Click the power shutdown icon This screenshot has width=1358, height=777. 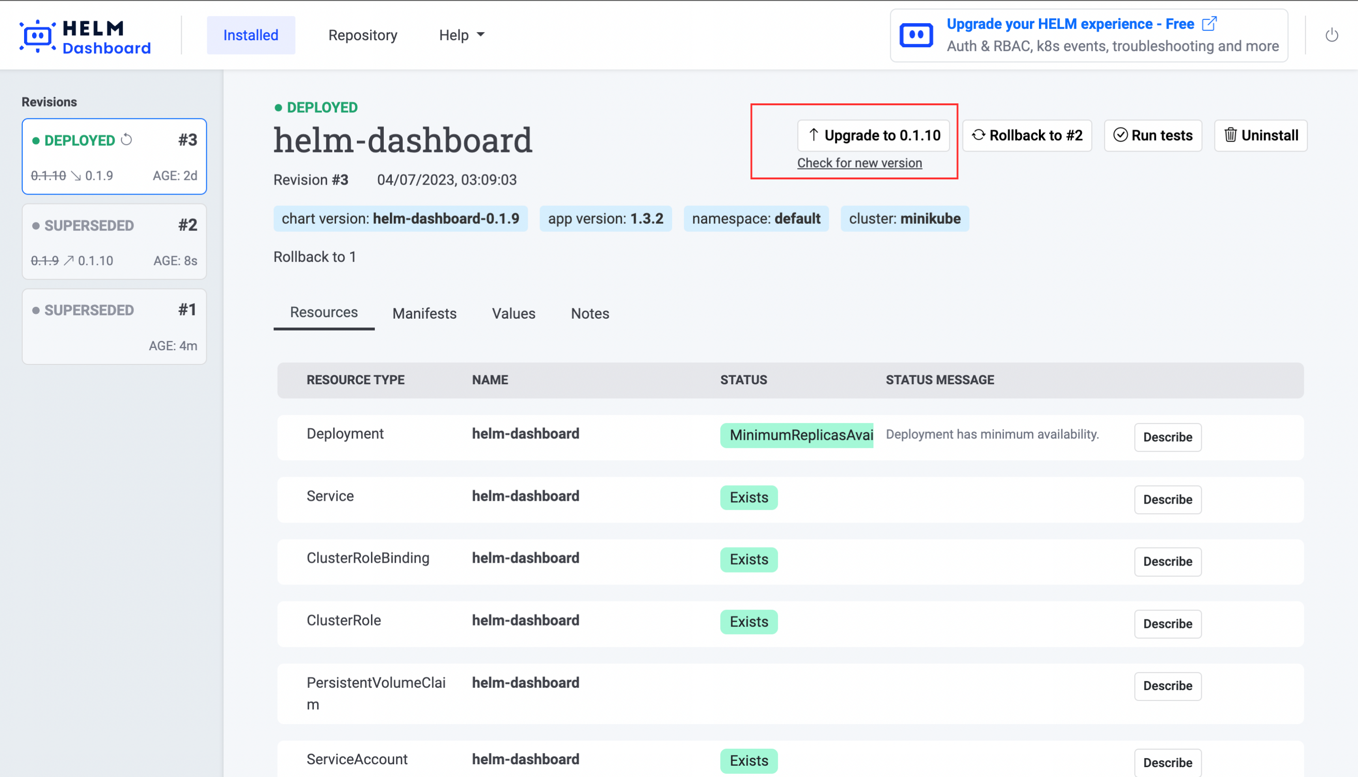point(1331,35)
